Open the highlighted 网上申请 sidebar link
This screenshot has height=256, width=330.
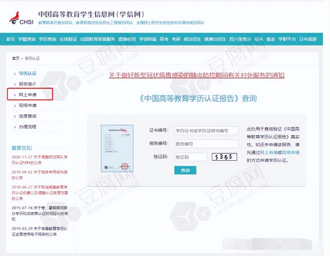pos(27,95)
